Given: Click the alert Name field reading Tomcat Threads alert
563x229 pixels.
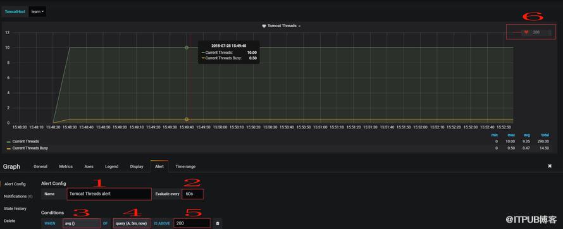Looking at the screenshot, I should (x=109, y=194).
